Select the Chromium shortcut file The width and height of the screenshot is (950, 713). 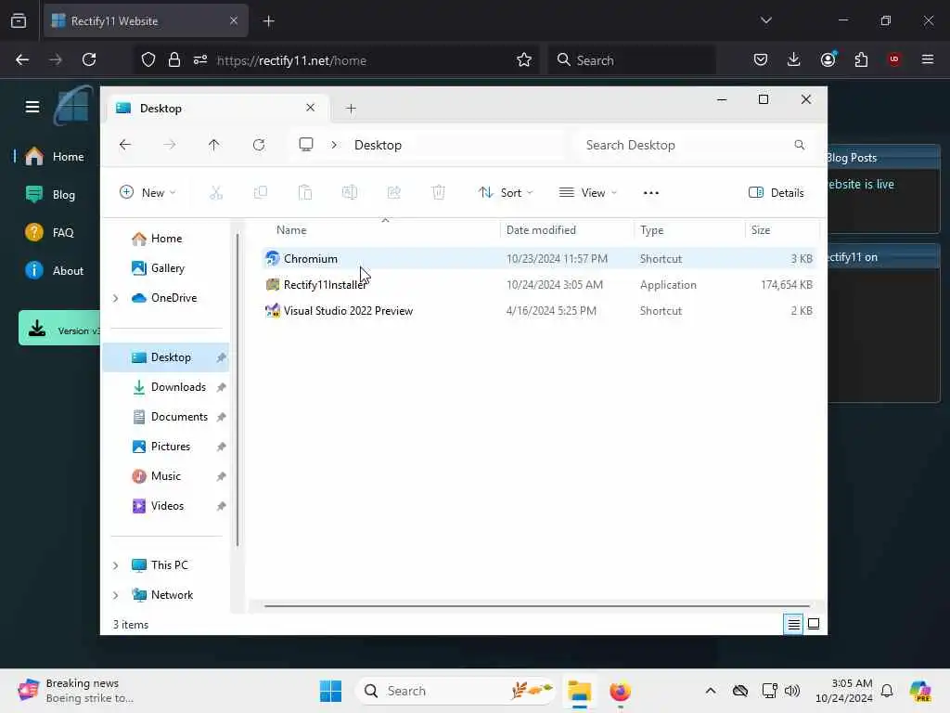(538, 259)
